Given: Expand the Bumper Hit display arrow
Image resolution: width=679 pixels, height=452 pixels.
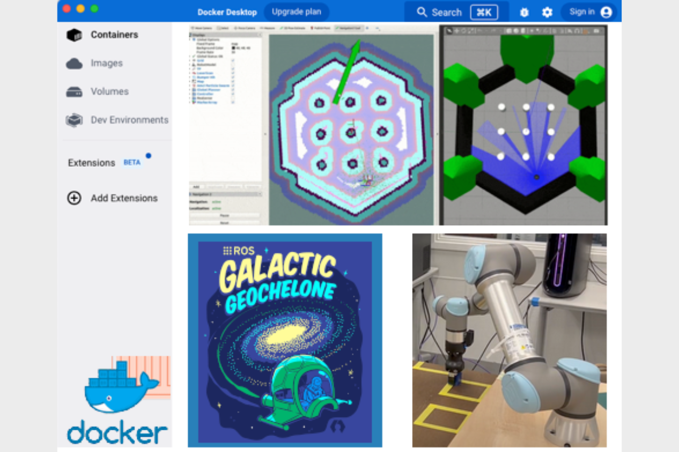Looking at the screenshot, I should pyautogui.click(x=191, y=77).
